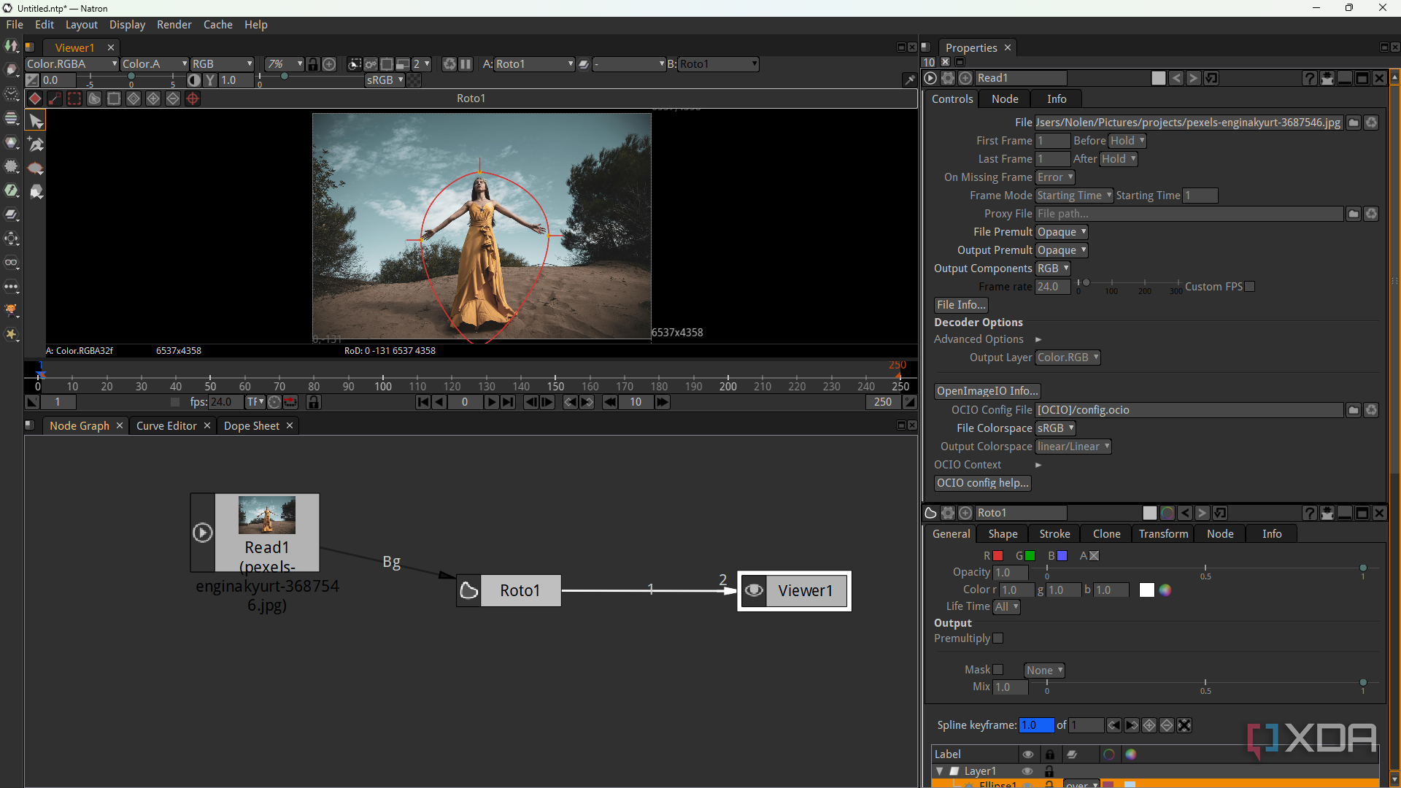Enable the Mask checkbox
1401x788 pixels.
pos(998,670)
